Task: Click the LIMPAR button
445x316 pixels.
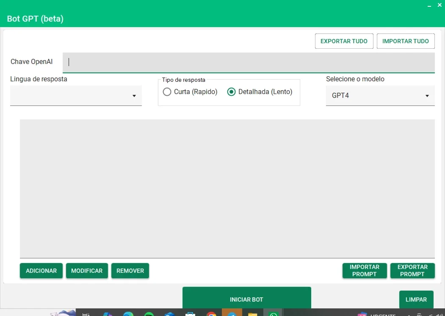Action: 416,299
